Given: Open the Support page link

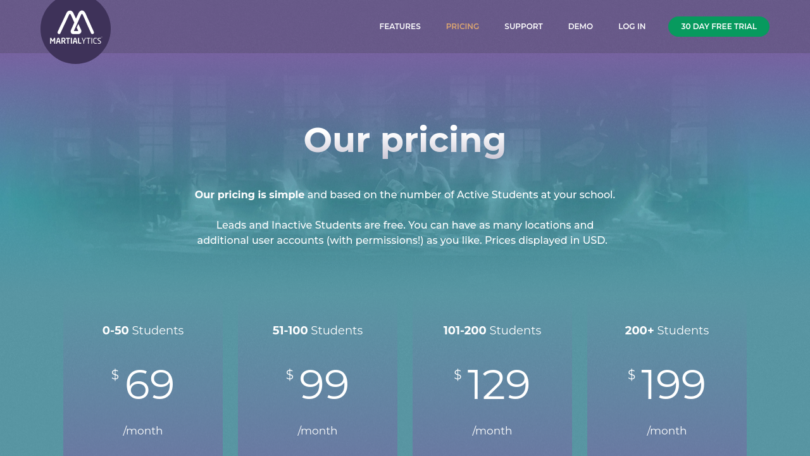Looking at the screenshot, I should pos(523,27).
